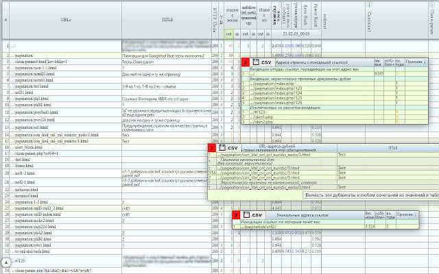This screenshot has height=274, width=439.
Task: Sort table by URLs column header
Action: click(64, 20)
